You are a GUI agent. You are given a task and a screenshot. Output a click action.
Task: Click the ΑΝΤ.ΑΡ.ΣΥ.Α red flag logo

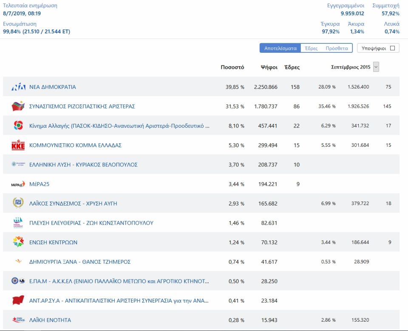(18, 300)
